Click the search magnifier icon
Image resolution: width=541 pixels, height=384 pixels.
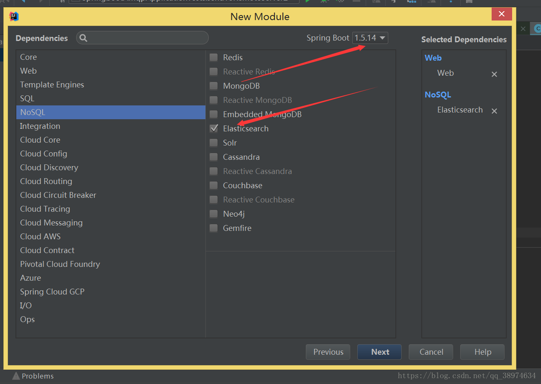point(83,38)
